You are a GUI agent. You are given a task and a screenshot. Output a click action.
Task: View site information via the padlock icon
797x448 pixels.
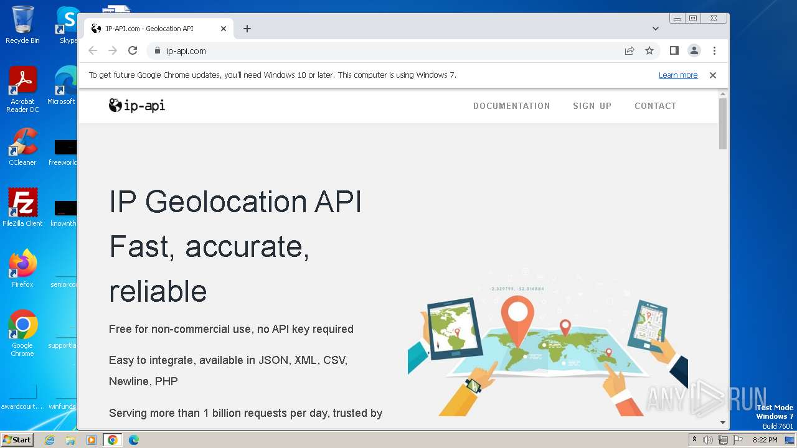point(157,51)
